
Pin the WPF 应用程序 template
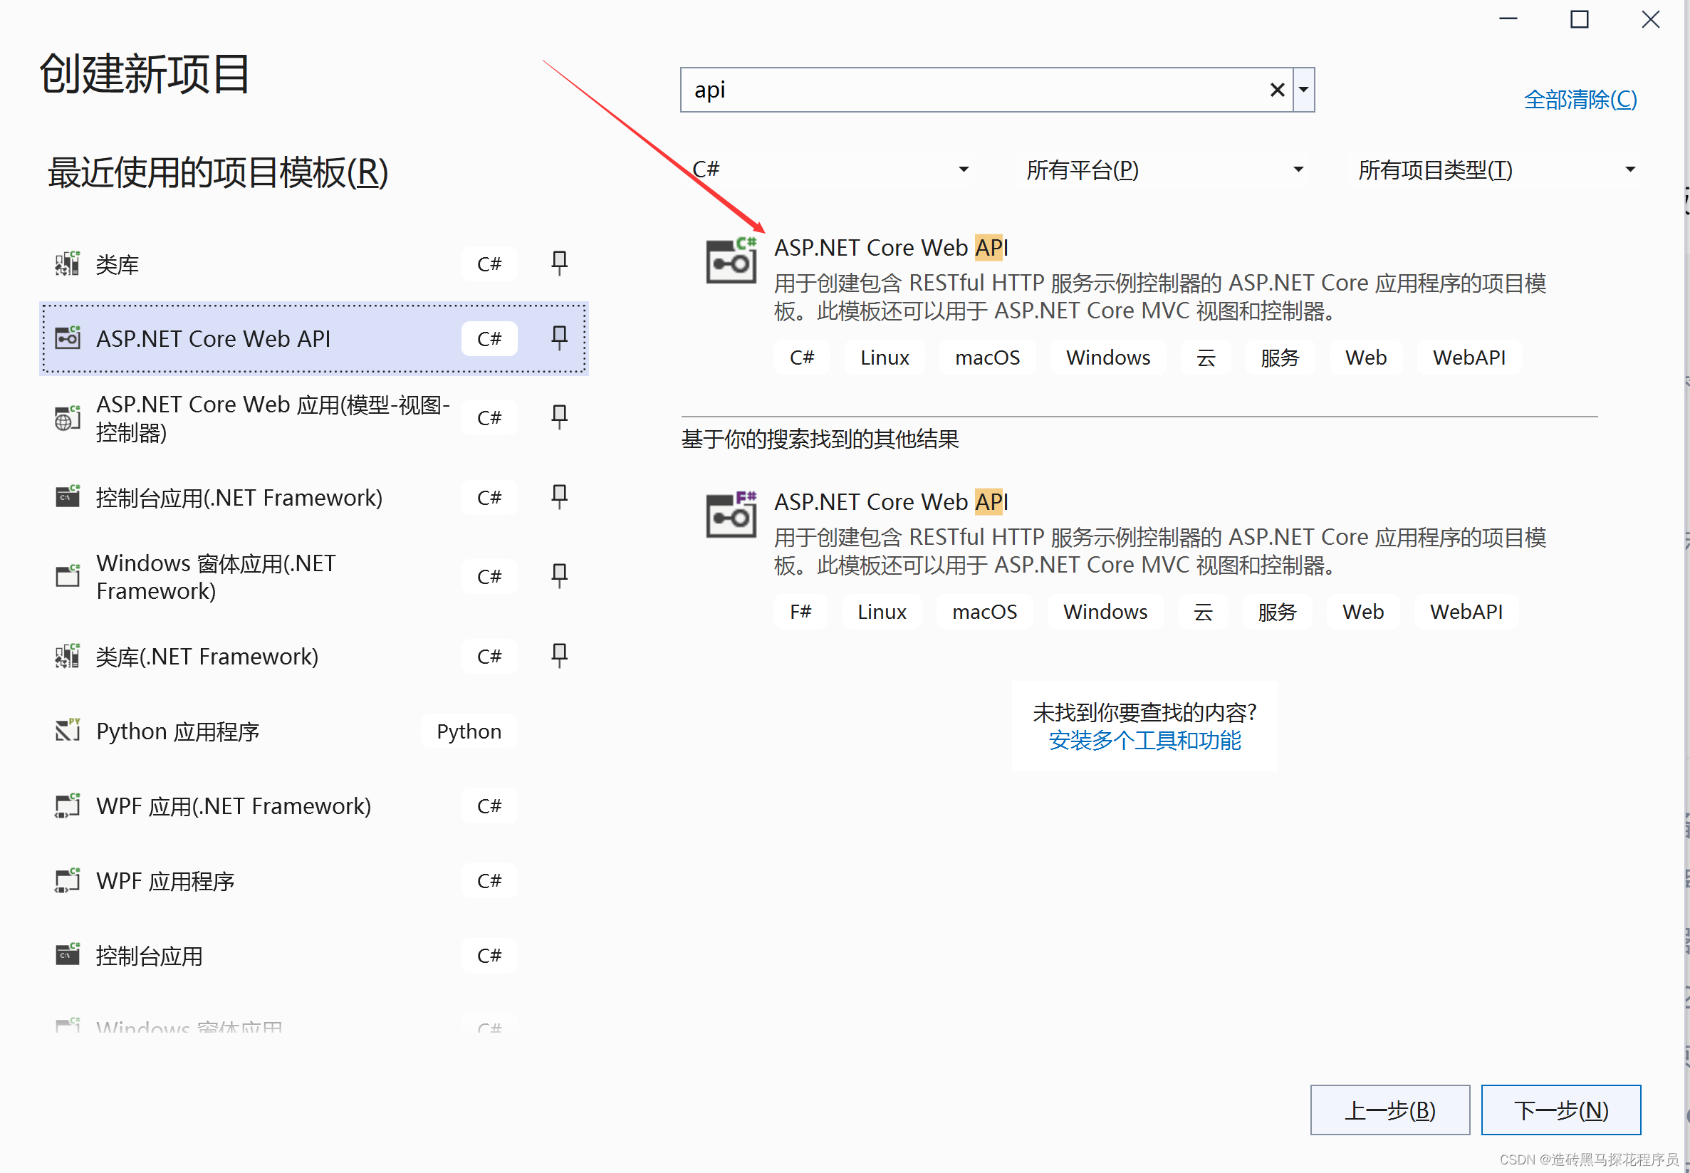pyautogui.click(x=558, y=880)
